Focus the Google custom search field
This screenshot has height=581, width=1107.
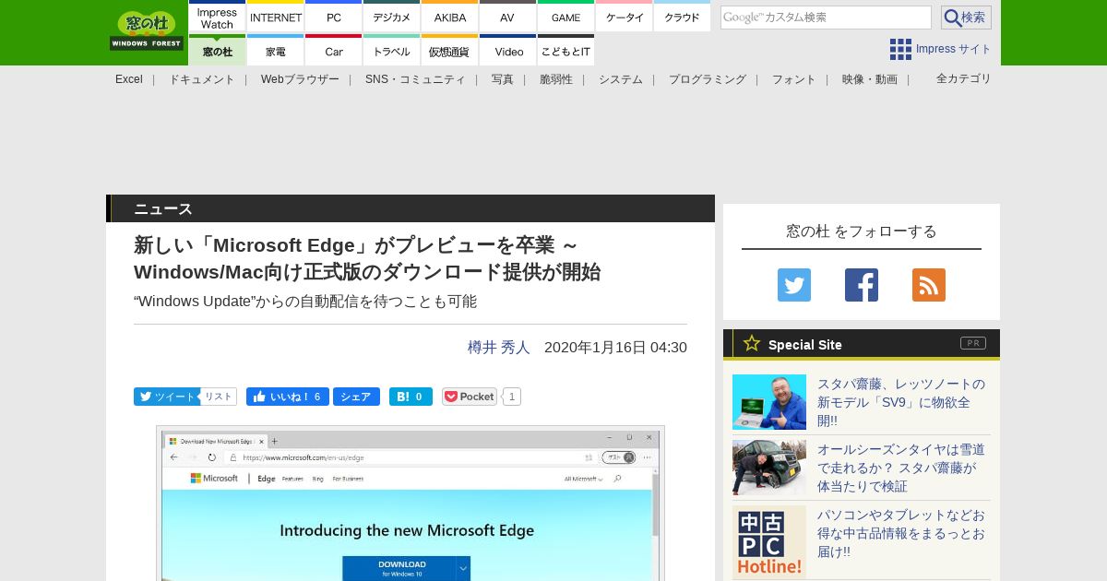tap(826, 18)
